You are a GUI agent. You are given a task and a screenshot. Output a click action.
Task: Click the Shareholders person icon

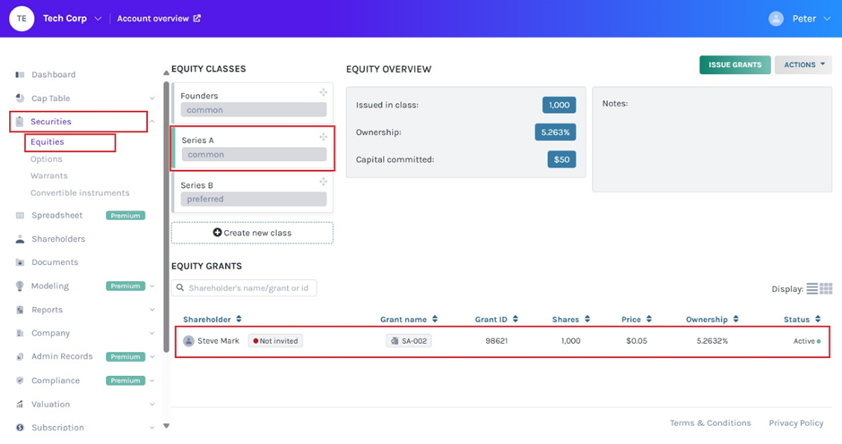tap(20, 239)
